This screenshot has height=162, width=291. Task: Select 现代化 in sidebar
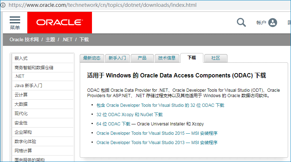(x=42, y=114)
